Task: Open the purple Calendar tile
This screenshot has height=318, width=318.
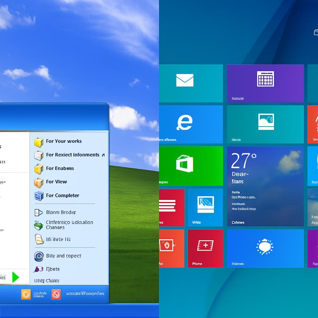Action: [265, 83]
